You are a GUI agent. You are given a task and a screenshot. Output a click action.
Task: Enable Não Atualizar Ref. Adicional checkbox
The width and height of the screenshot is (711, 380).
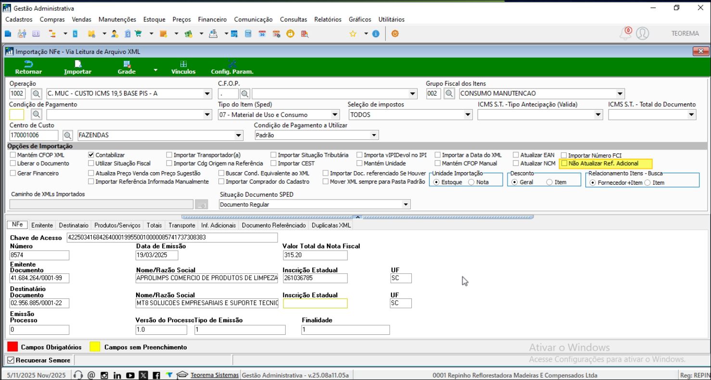click(564, 164)
